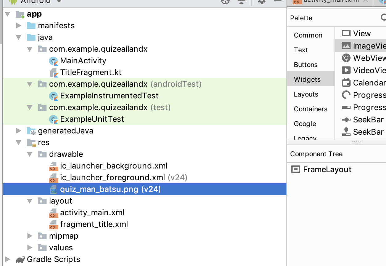Click the quiz_man_batsu.png image icon
Screen dimensions: 386x266
(x=54, y=189)
